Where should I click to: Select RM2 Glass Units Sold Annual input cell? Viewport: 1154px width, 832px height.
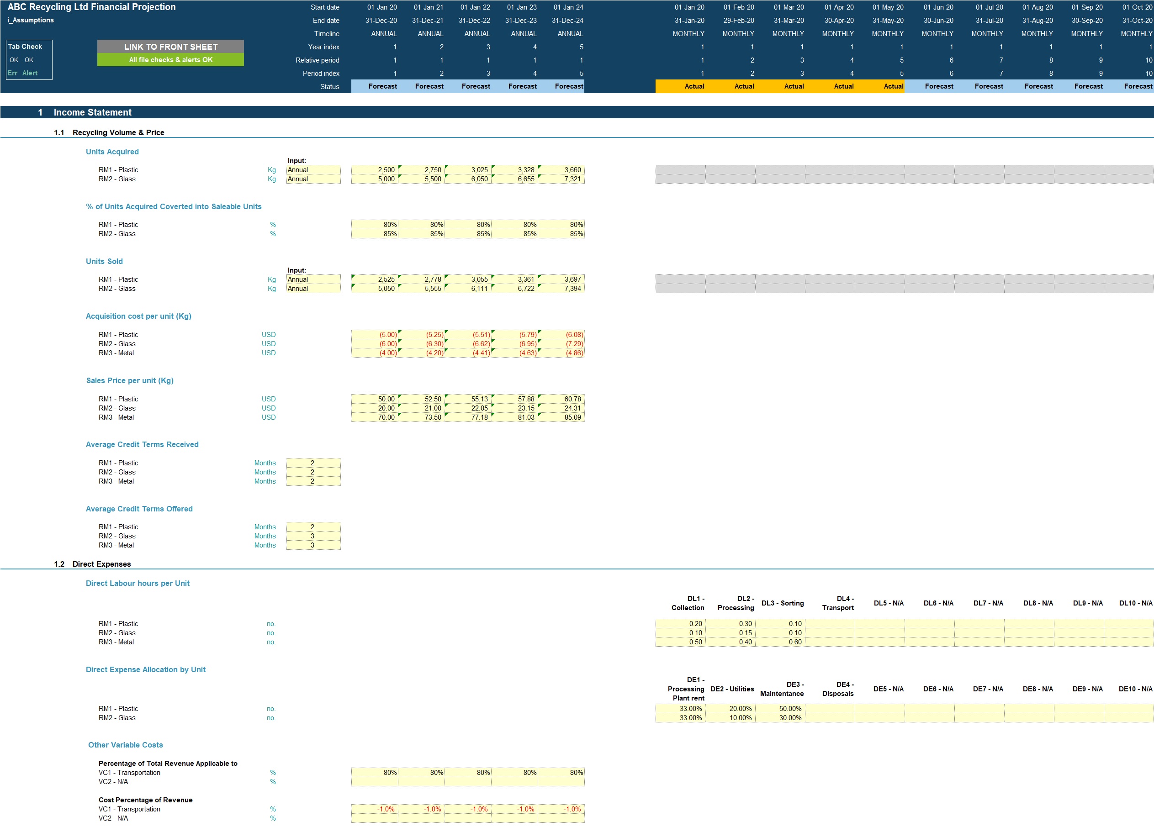tap(313, 288)
